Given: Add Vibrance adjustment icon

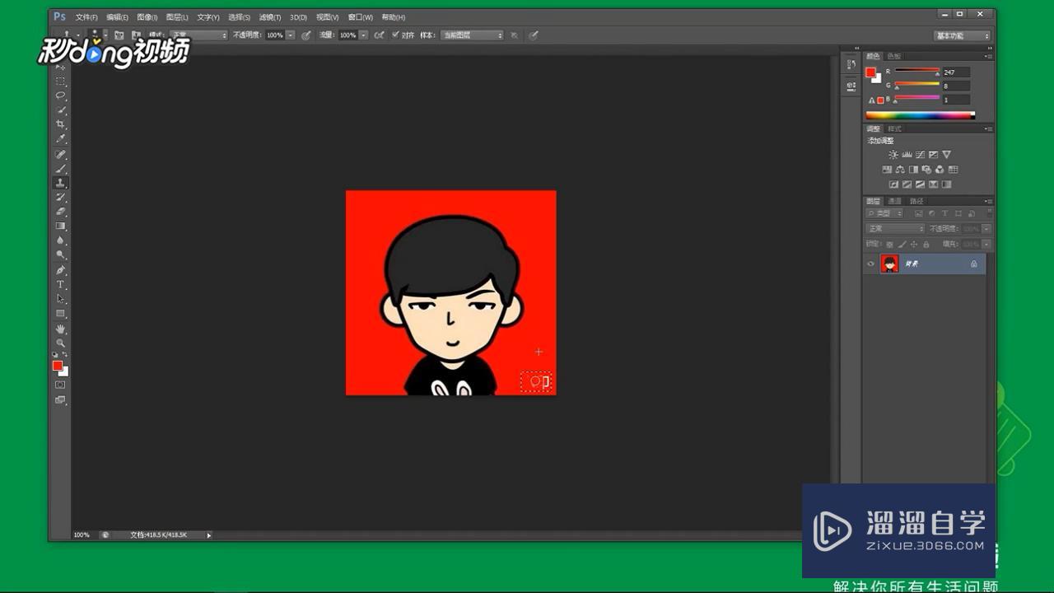Looking at the screenshot, I should click(x=946, y=155).
